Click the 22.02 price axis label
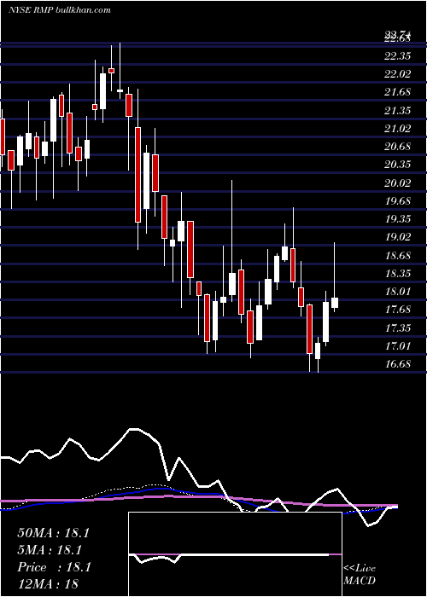Screen dimensions: 427x597 [398, 74]
